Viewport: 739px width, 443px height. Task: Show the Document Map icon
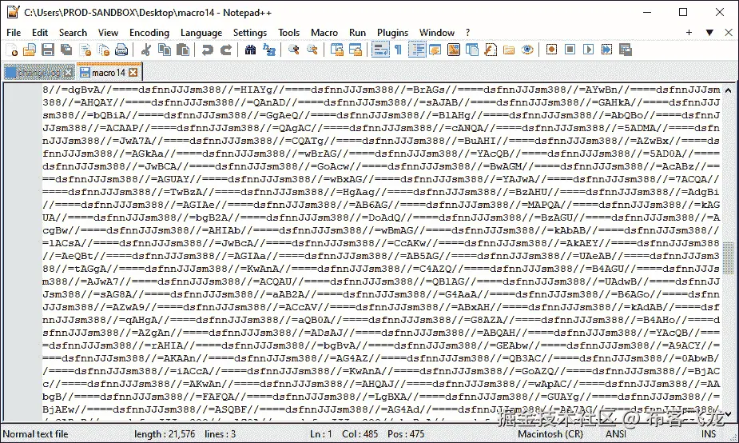pyautogui.click(x=454, y=50)
